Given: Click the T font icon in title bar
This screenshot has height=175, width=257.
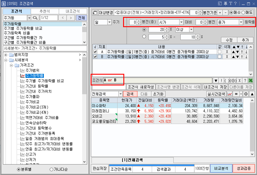Looking at the screenshot, I should tap(231, 3).
